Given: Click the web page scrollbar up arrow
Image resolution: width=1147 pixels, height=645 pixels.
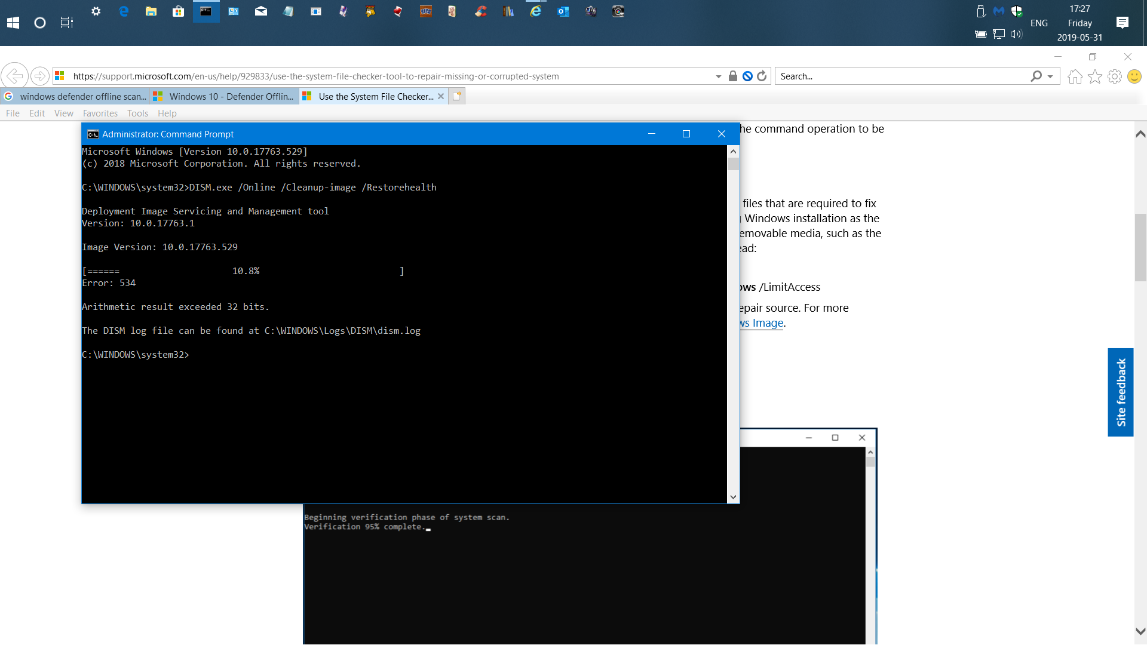Looking at the screenshot, I should (1140, 134).
